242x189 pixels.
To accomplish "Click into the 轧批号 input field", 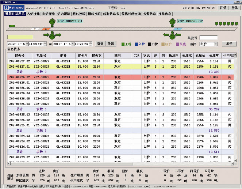I will [x=208, y=37].
